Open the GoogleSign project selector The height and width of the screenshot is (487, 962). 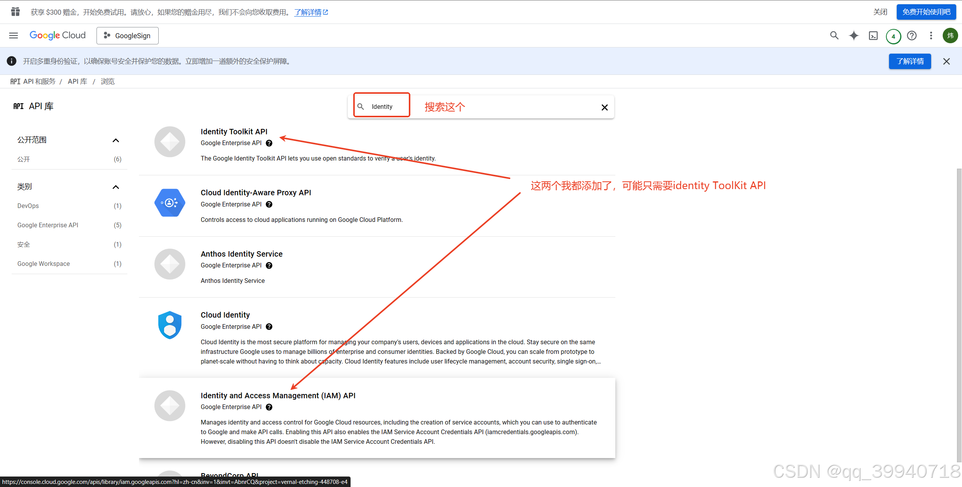[x=127, y=36]
